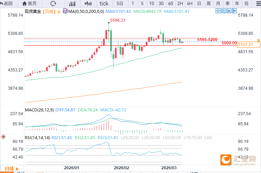261x173 pixels.
Task: Switch to the line chart icon
Action: 72,3
